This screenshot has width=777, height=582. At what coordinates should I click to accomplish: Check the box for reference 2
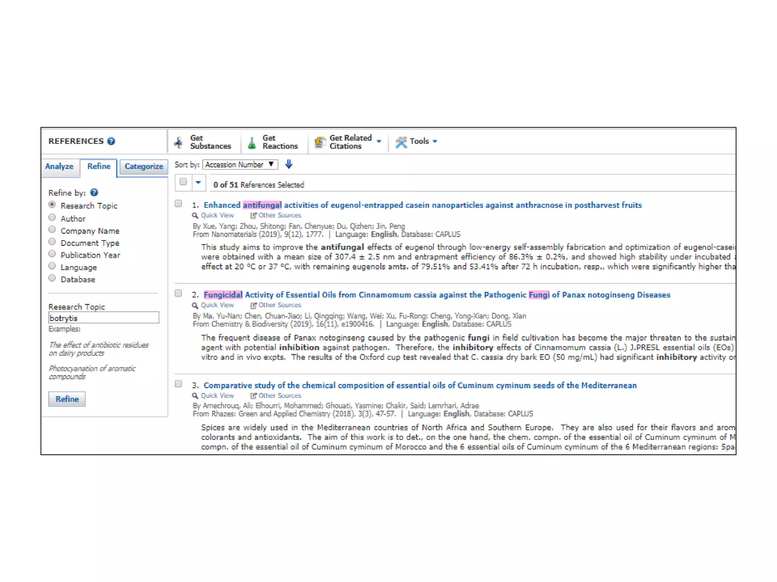pyautogui.click(x=178, y=293)
